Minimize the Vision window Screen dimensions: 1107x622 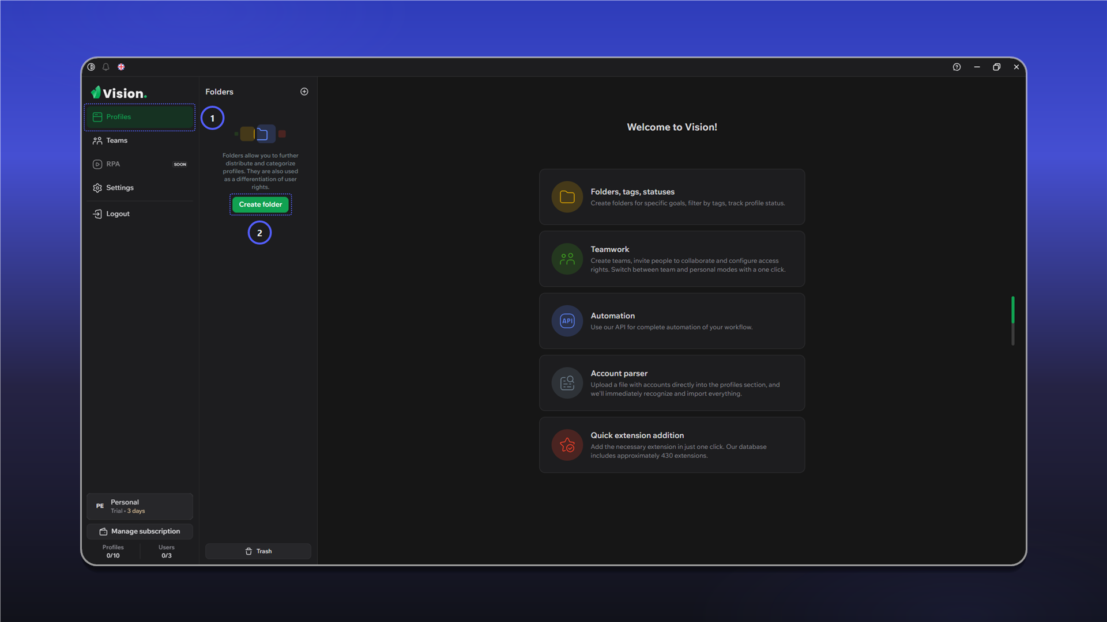977,67
